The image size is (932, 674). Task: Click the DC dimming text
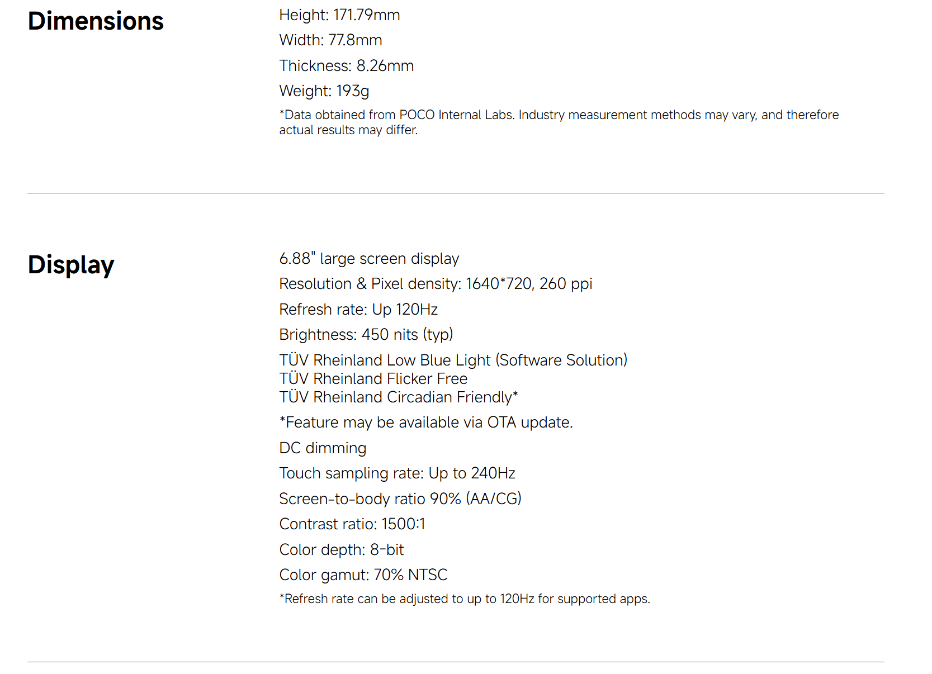(x=323, y=448)
